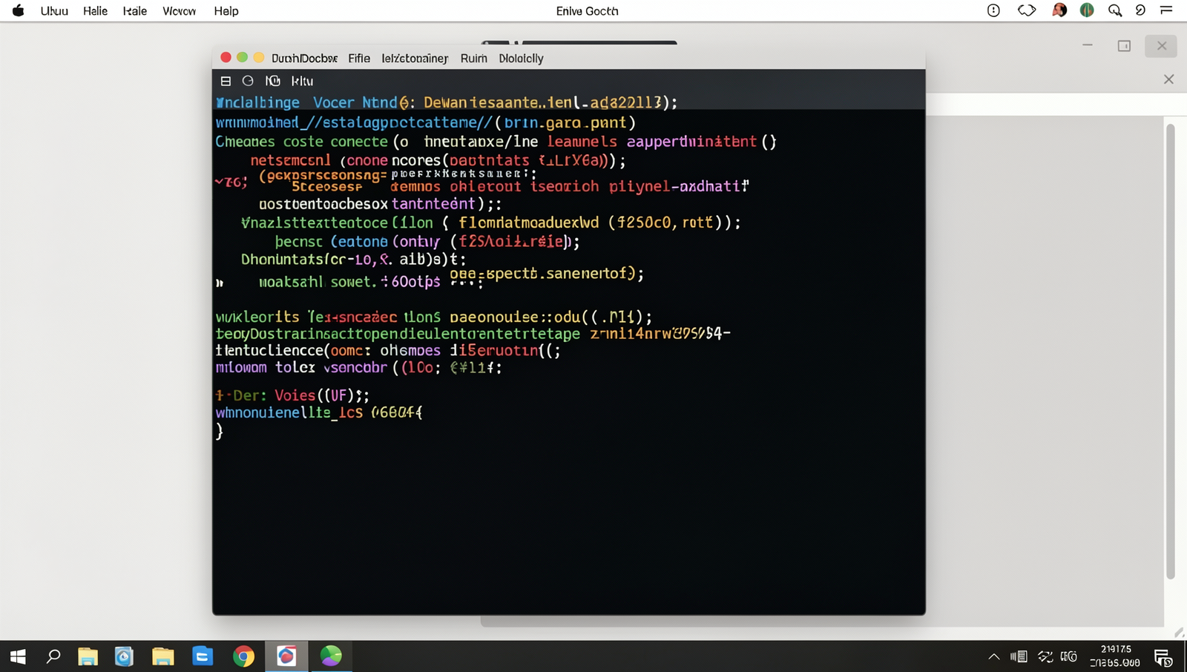The height and width of the screenshot is (672, 1187).
Task: Open File Explorer folder icon in taskbar
Action: (88, 656)
